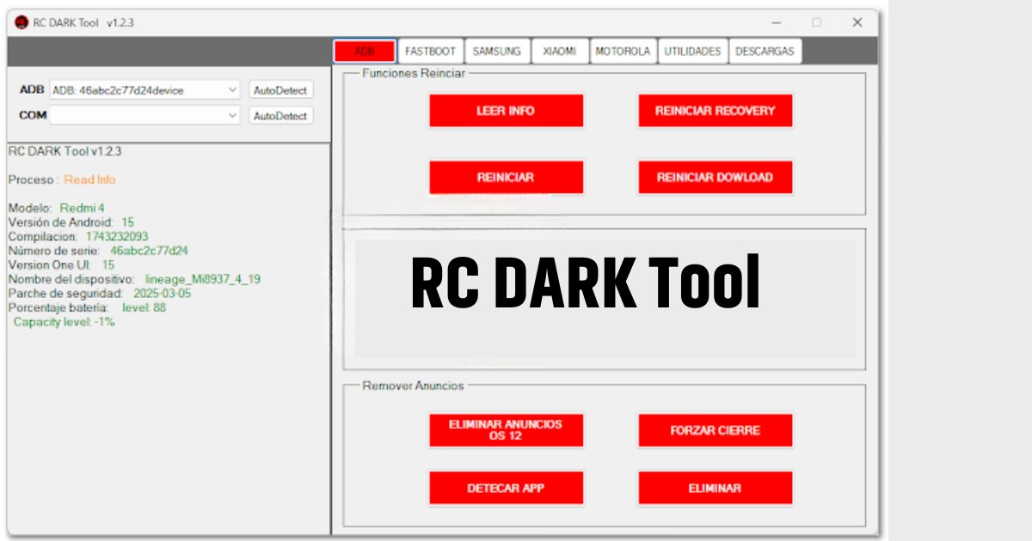Click AutoDetect next to ADB
This screenshot has width=1032, height=541.
pos(280,90)
